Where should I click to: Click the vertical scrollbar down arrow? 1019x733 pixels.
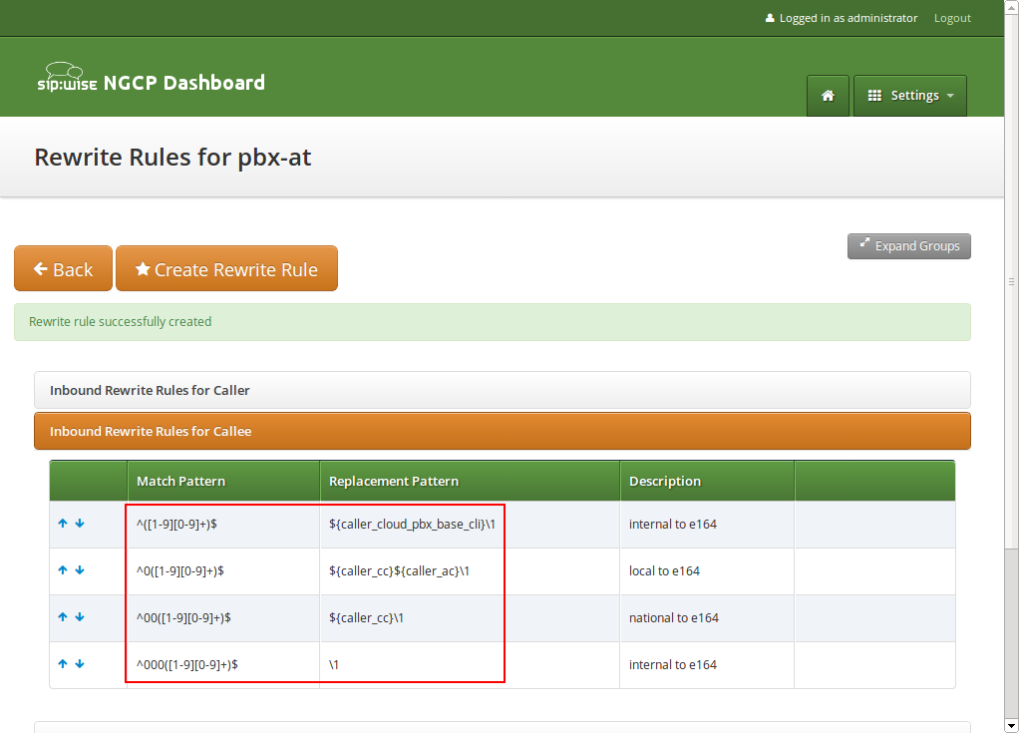[1011, 725]
